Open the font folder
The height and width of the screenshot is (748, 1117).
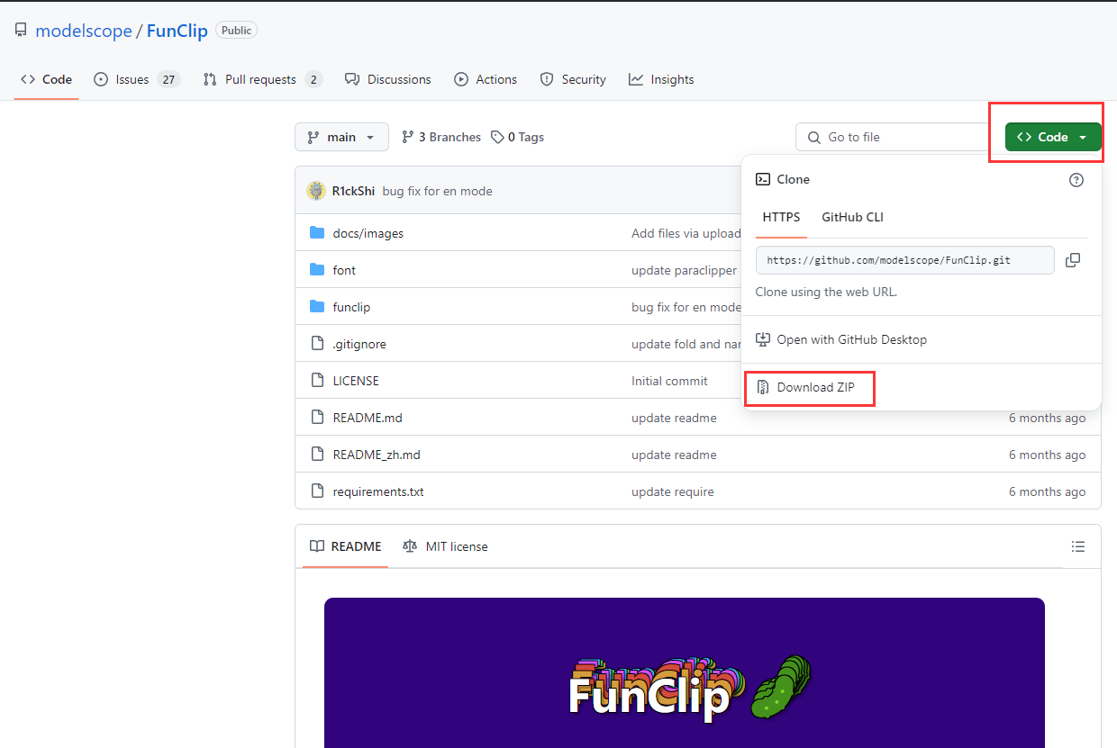344,270
